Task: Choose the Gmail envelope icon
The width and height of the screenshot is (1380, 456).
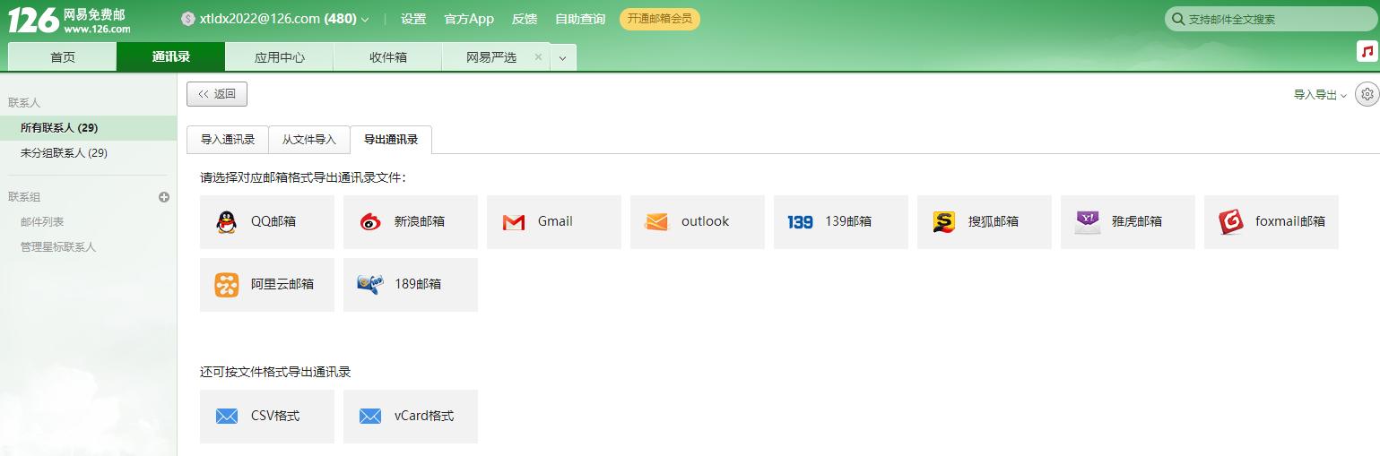Action: 514,222
